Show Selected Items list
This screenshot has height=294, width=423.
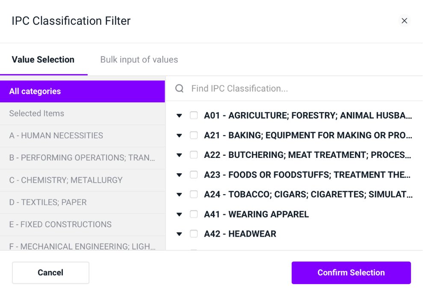[x=82, y=113]
